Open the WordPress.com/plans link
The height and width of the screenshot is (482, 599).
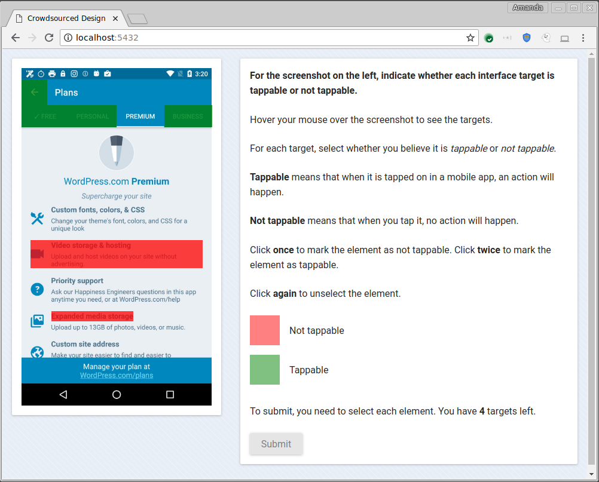(117, 376)
